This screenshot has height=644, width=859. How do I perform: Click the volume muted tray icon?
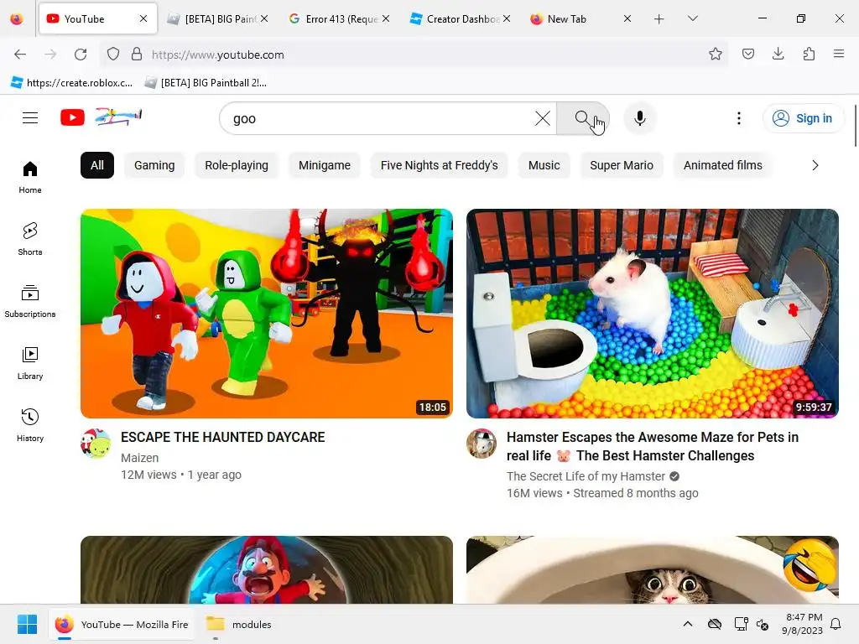(763, 624)
